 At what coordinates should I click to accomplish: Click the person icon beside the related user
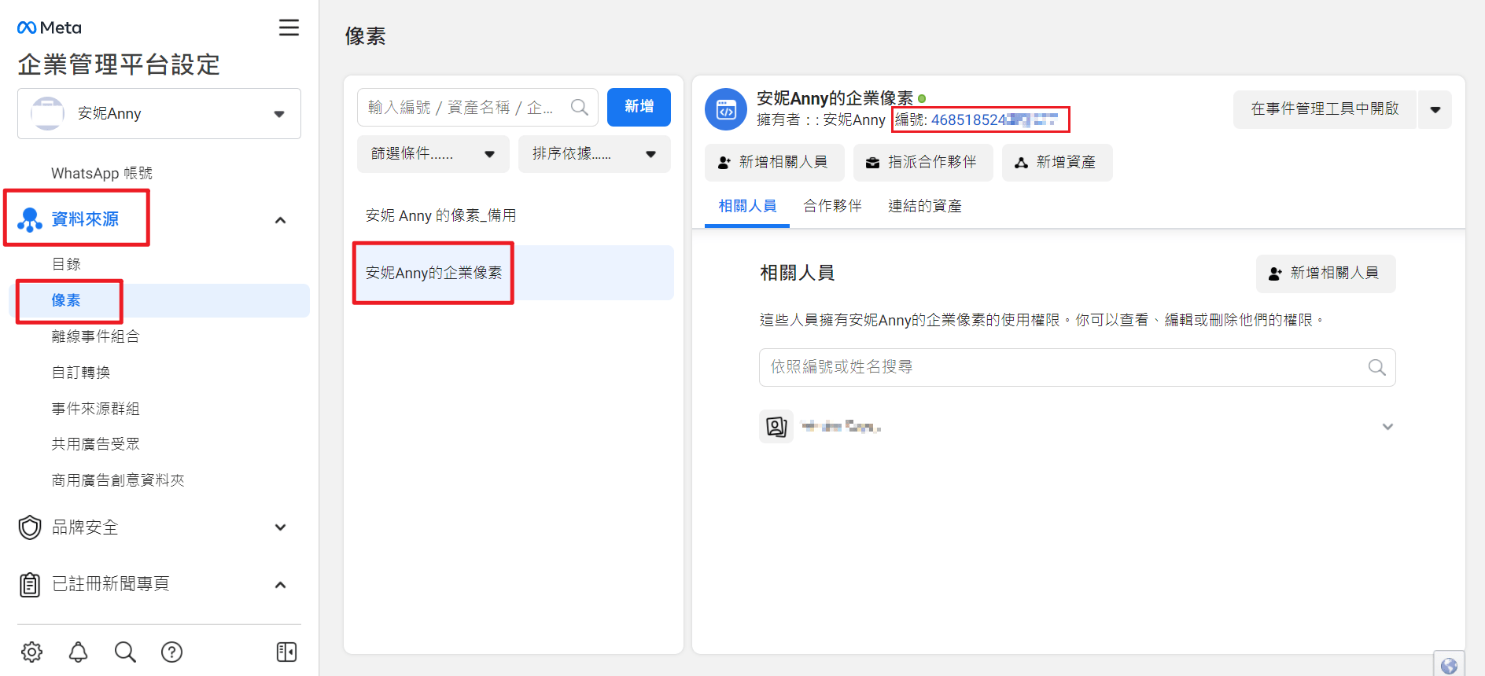[776, 426]
